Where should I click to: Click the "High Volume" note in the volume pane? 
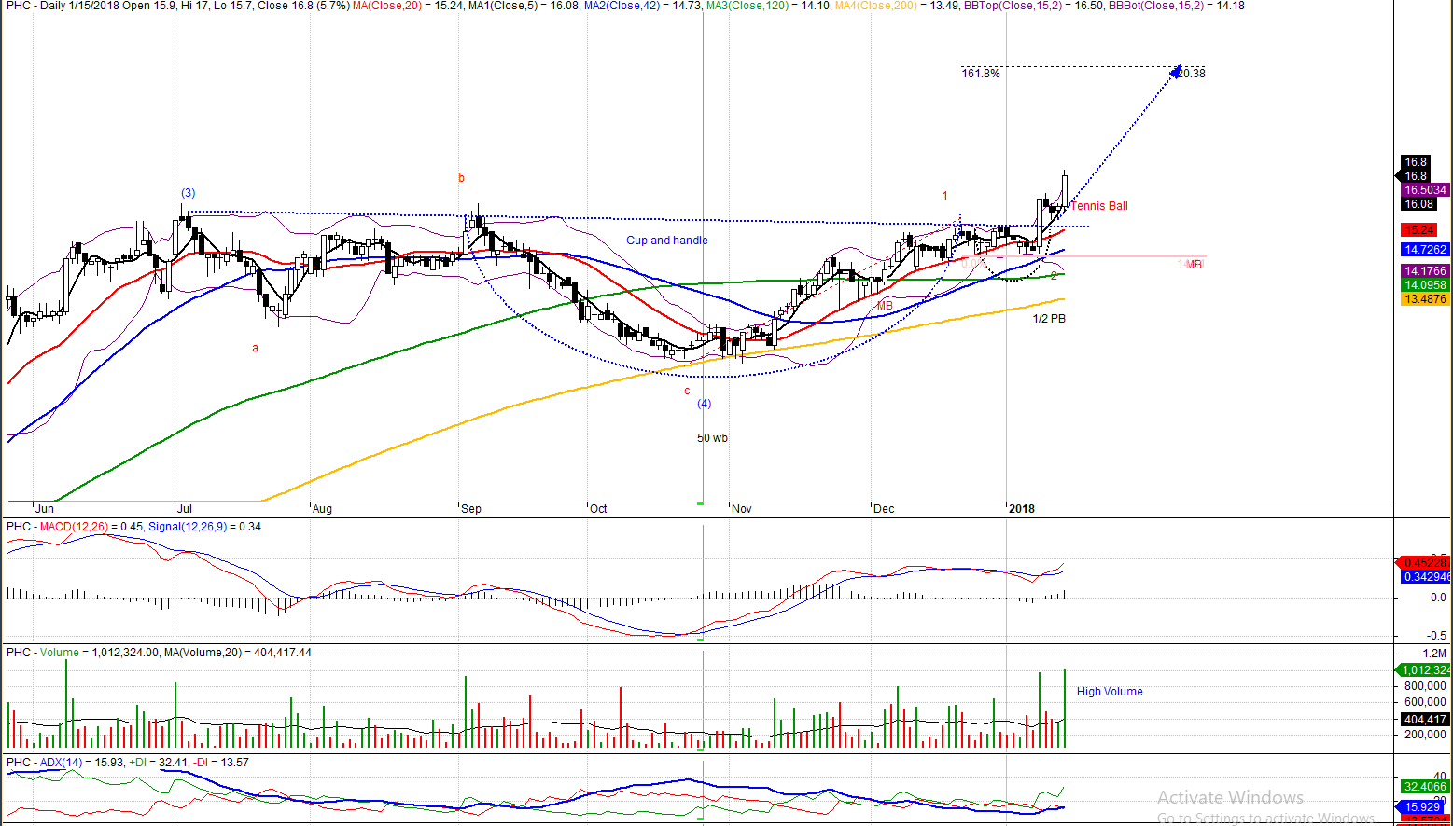pyautogui.click(x=1109, y=692)
